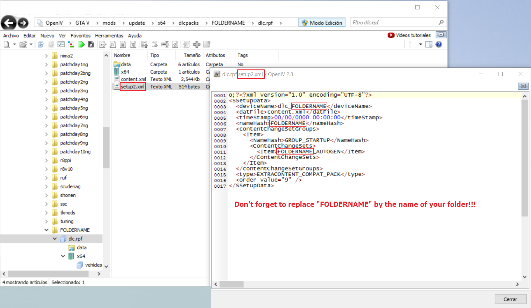The image size is (531, 308).
Task: Click the plain text document toolbar icon
Action: [123, 44]
